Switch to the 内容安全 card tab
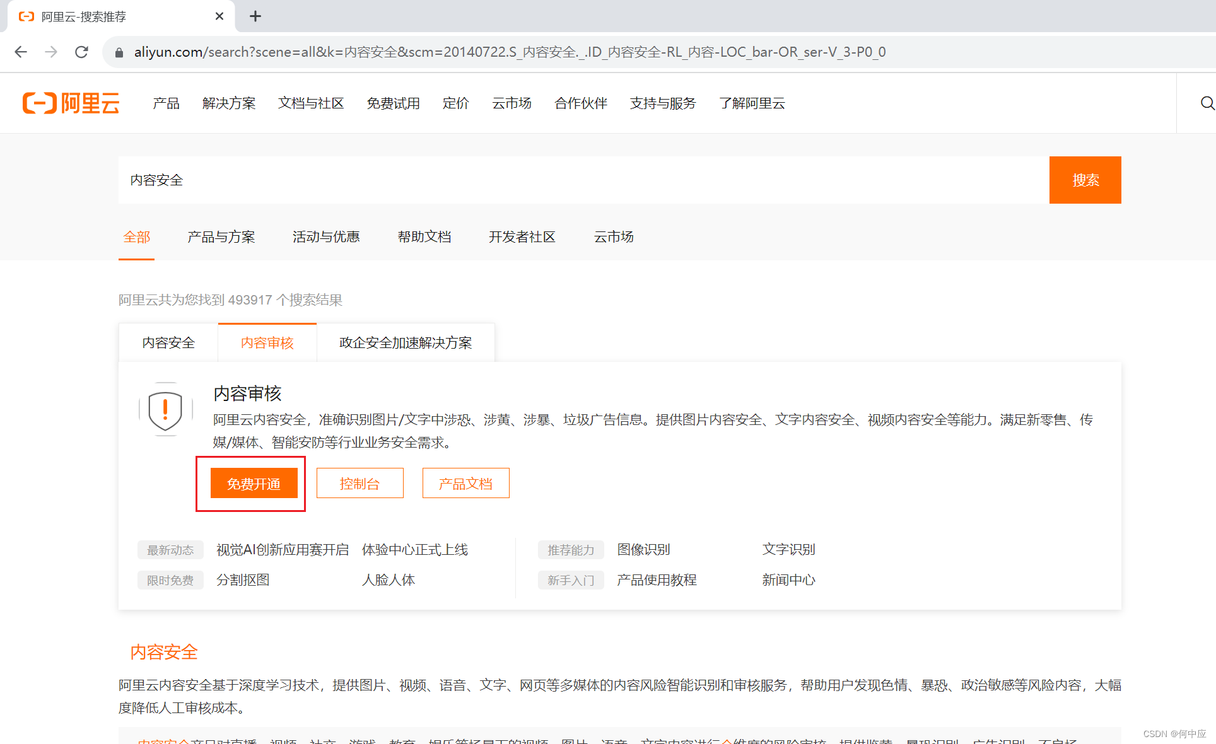 tap(168, 343)
